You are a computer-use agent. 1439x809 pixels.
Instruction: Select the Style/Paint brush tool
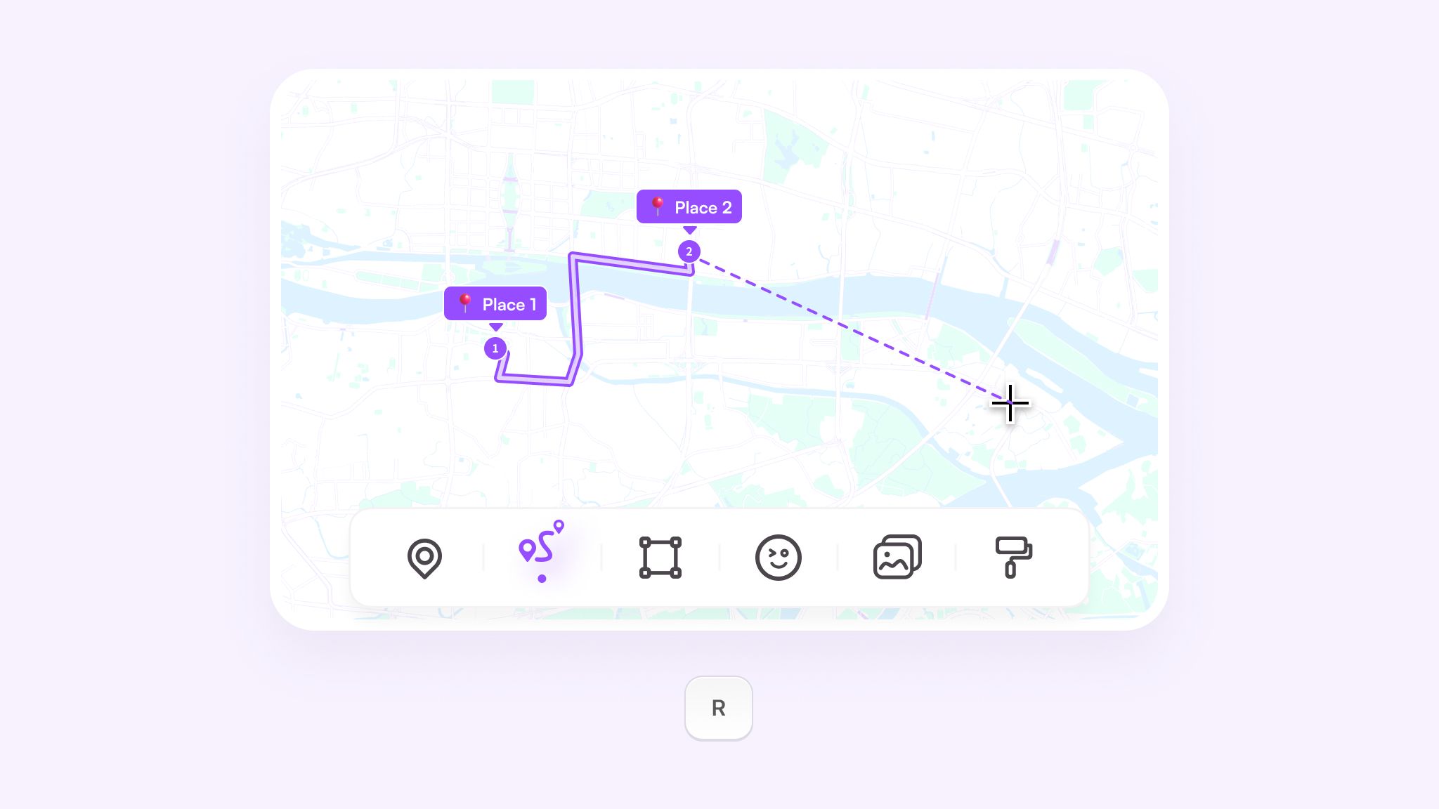point(1014,557)
